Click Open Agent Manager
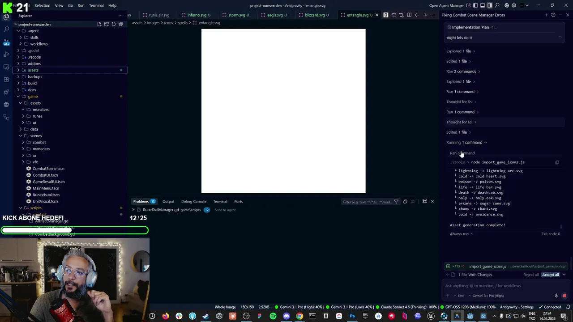 pyautogui.click(x=446, y=5)
